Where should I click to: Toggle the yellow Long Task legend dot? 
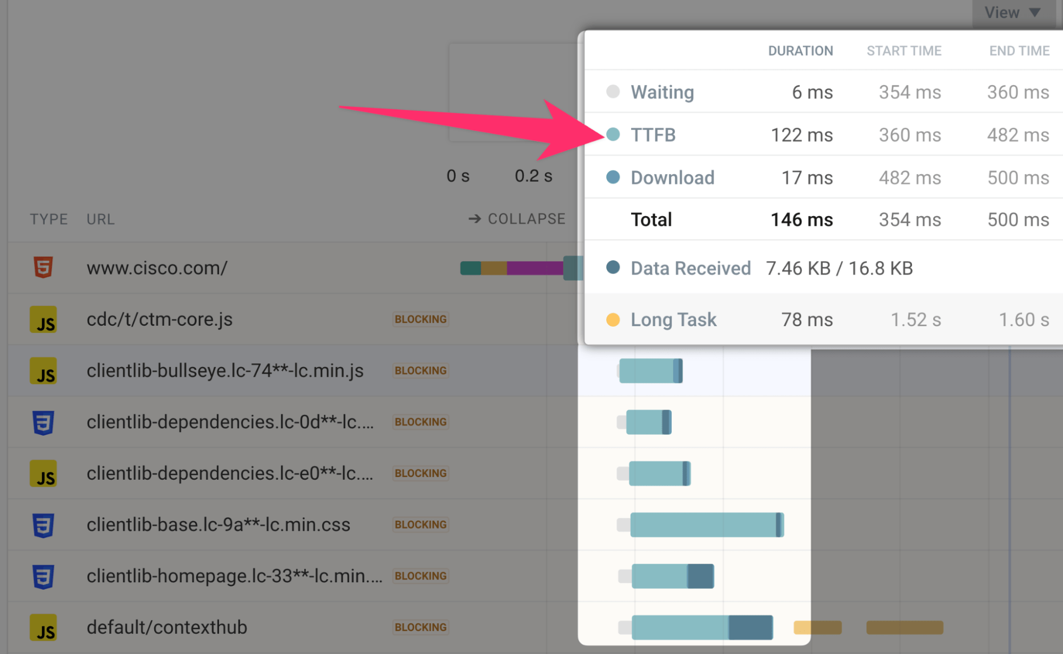613,319
